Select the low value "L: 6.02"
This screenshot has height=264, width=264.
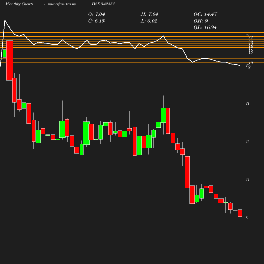(x=149, y=21)
